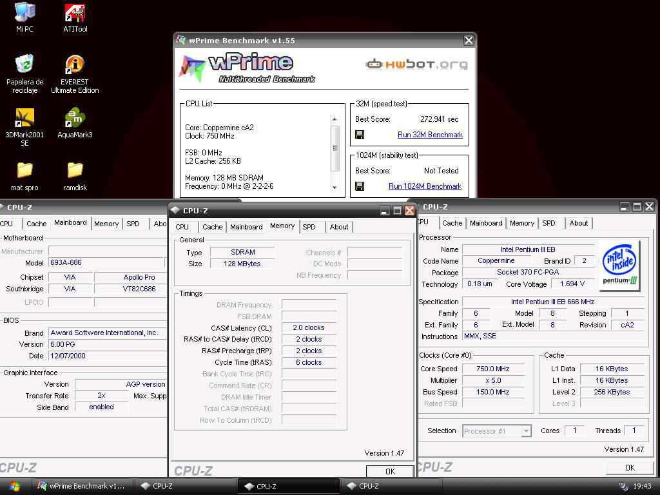Viewport: 660px width, 495px height.
Task: Click the CPU List scroll up arrow
Action: 335,119
